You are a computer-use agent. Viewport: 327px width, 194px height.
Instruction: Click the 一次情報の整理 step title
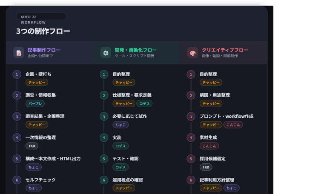pyautogui.click(x=41, y=137)
